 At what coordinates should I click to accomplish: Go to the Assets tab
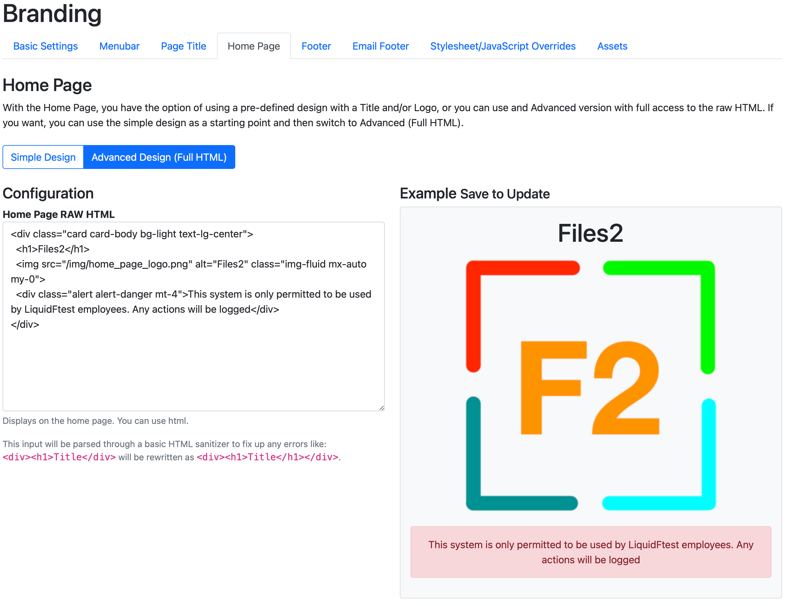pos(612,46)
